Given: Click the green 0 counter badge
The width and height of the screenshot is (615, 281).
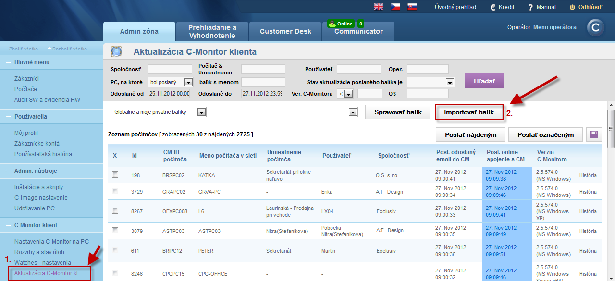Looking at the screenshot, I should pos(361,24).
